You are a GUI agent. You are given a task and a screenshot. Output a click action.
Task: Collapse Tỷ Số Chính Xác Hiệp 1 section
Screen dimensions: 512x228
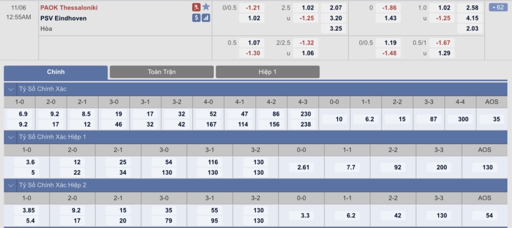pos(11,137)
